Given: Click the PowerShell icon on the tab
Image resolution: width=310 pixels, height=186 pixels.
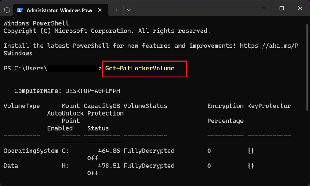Looking at the screenshot, I should click(x=19, y=9).
